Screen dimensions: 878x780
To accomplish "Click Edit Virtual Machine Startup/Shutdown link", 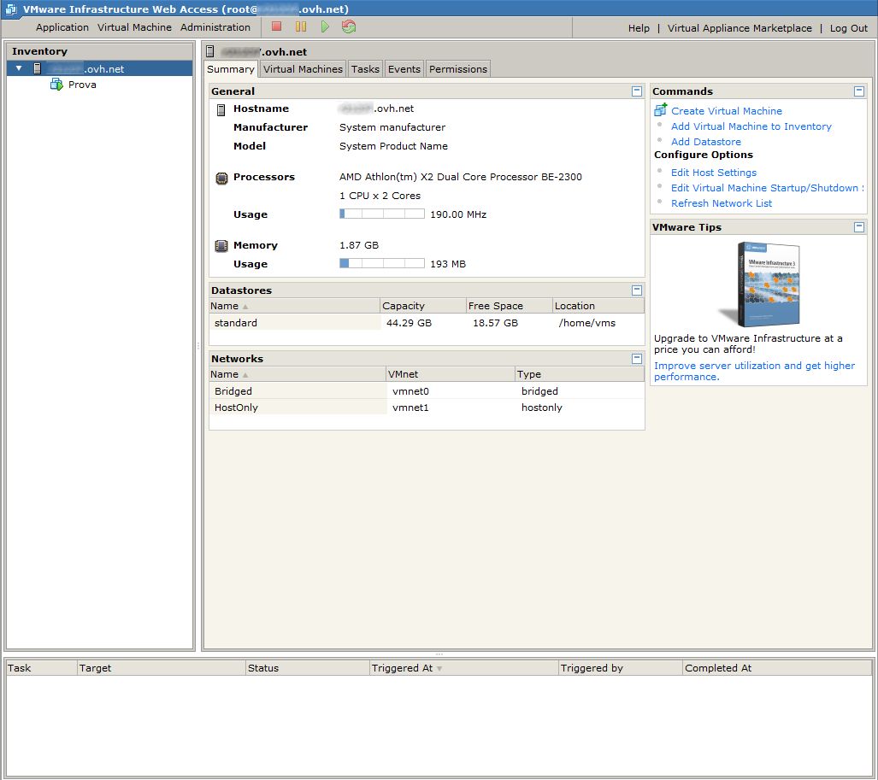I will coord(767,188).
